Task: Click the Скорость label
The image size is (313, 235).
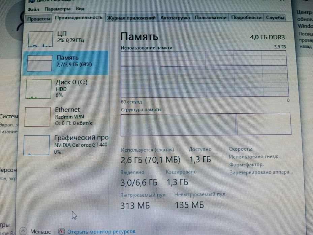Action: pos(241,149)
